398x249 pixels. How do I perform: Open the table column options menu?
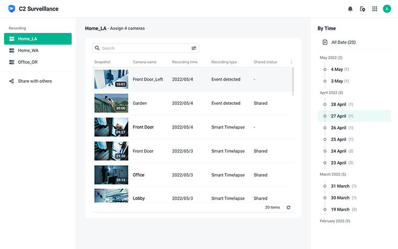click(291, 62)
